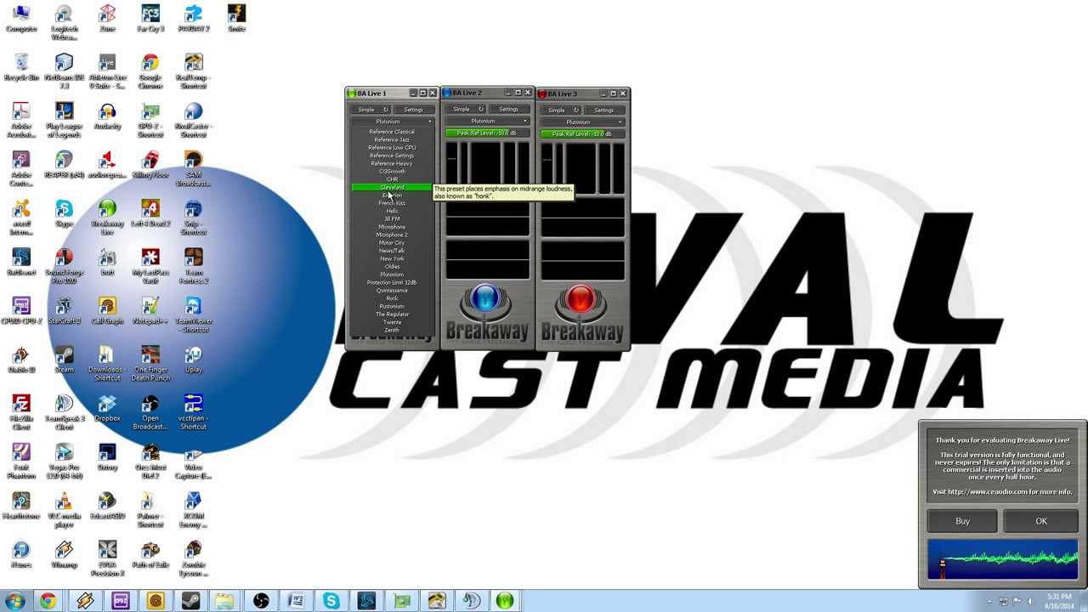Open the Diablo III desktop icon
This screenshot has width=1088, height=612.
21,359
